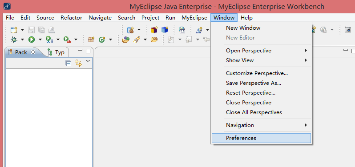Click the grayed globe deploy icon
355x167 pixels.
[323, 30]
